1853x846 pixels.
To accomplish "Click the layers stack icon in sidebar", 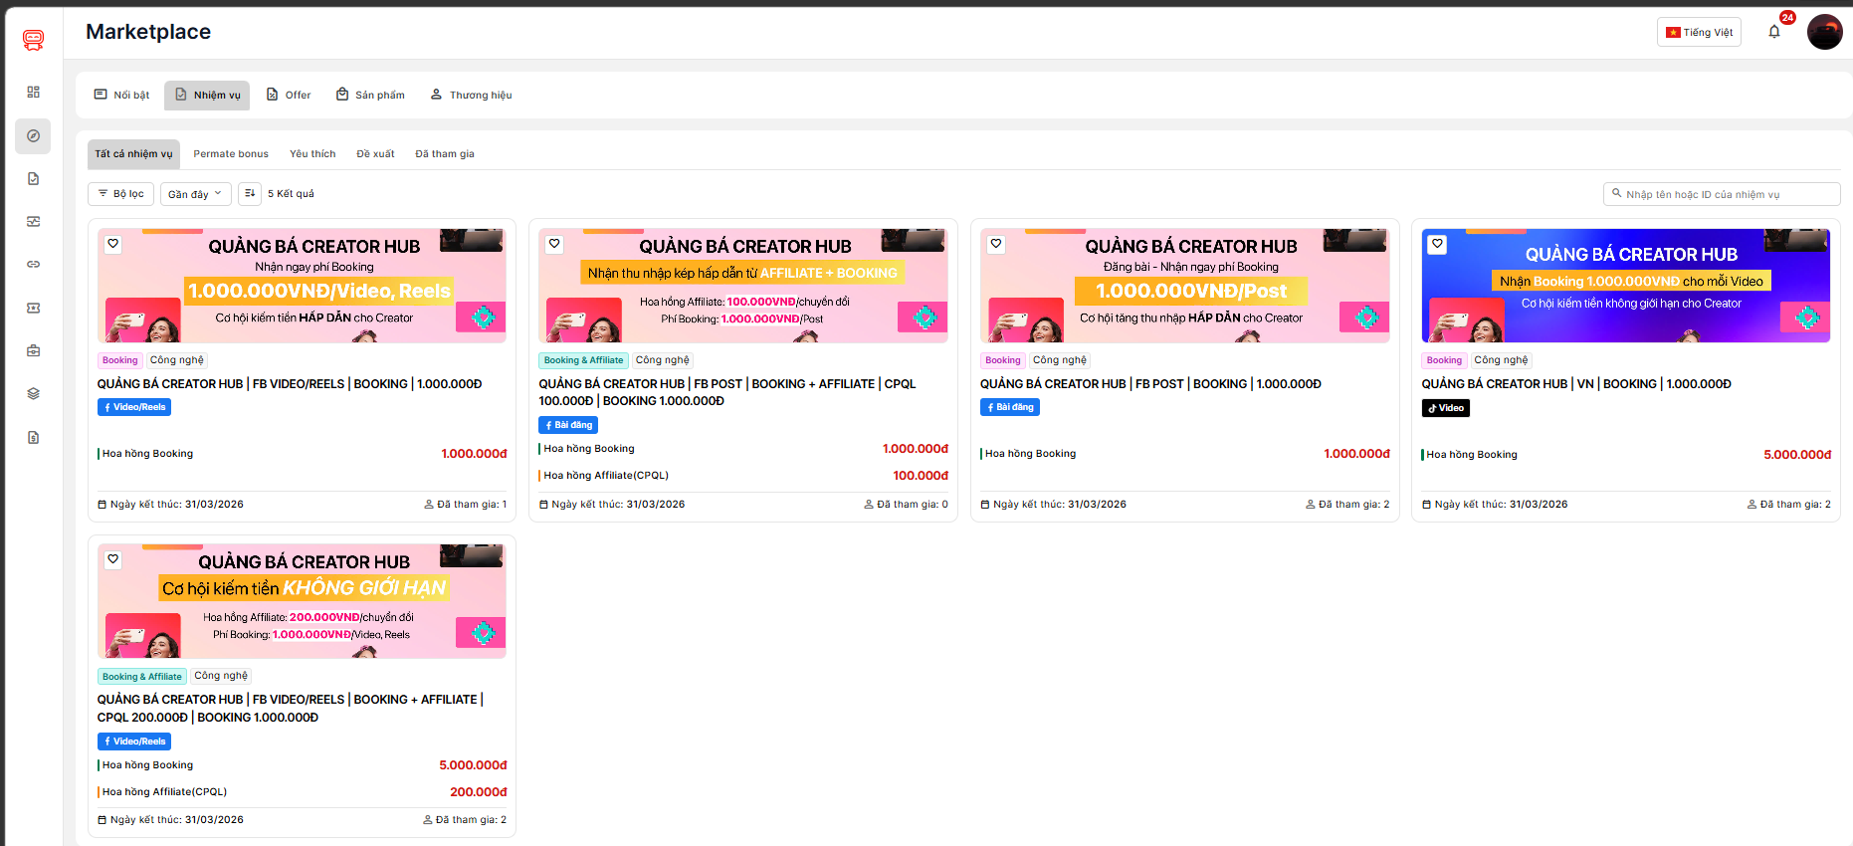I will 33,393.
